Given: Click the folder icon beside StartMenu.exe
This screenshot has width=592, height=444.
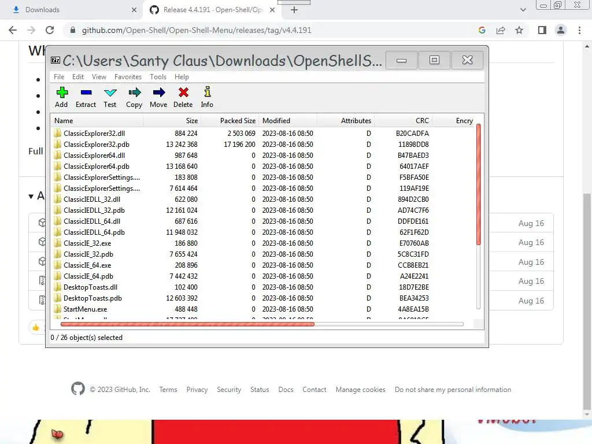Looking at the screenshot, I should pyautogui.click(x=57, y=309).
